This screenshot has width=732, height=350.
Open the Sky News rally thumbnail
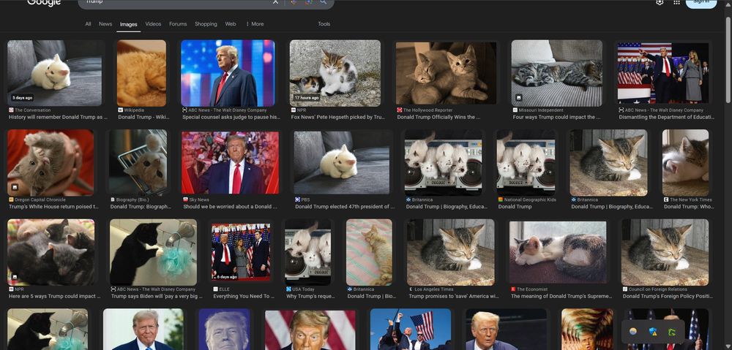[x=230, y=163]
